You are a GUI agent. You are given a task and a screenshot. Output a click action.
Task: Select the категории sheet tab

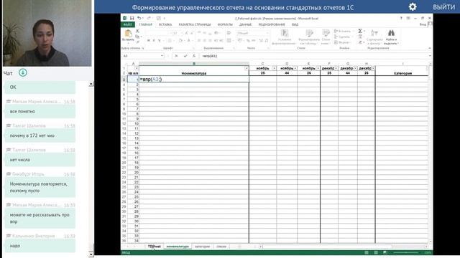(x=202, y=247)
